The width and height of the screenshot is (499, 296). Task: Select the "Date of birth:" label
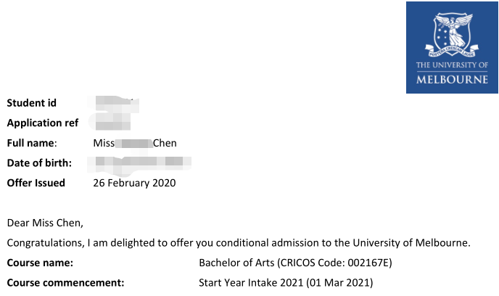pyautogui.click(x=38, y=163)
